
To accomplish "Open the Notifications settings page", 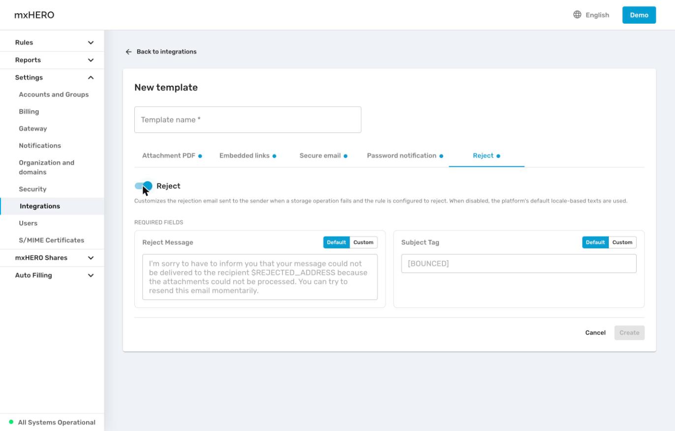I will tap(40, 146).
